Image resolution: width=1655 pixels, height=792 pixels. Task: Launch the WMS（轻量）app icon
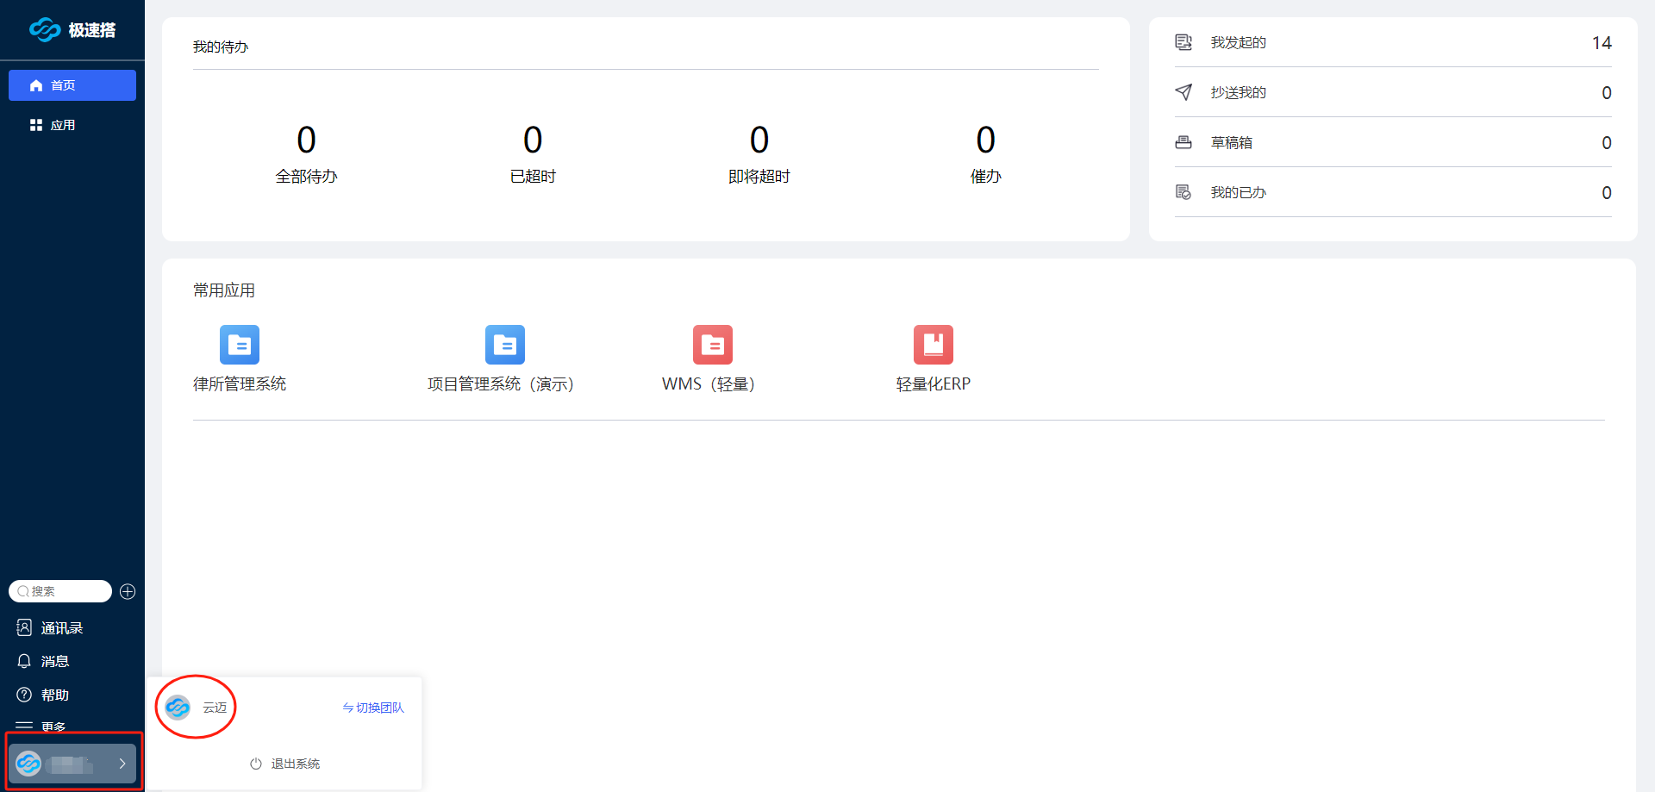(712, 345)
